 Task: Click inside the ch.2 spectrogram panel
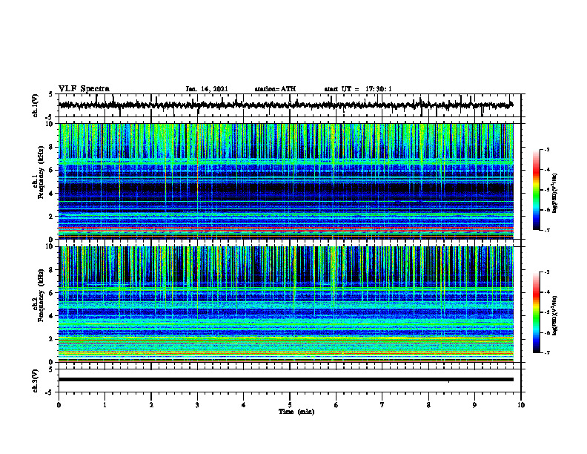tap(285, 304)
